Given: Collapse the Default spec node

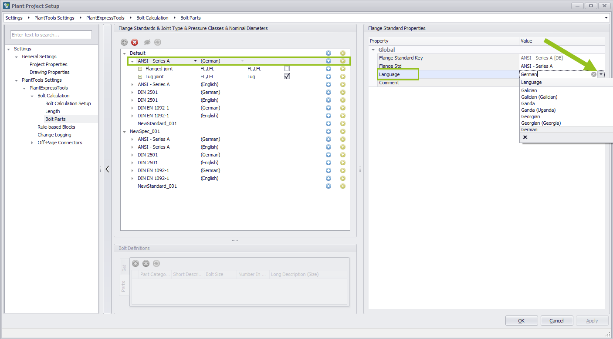Looking at the screenshot, I should (x=124, y=53).
